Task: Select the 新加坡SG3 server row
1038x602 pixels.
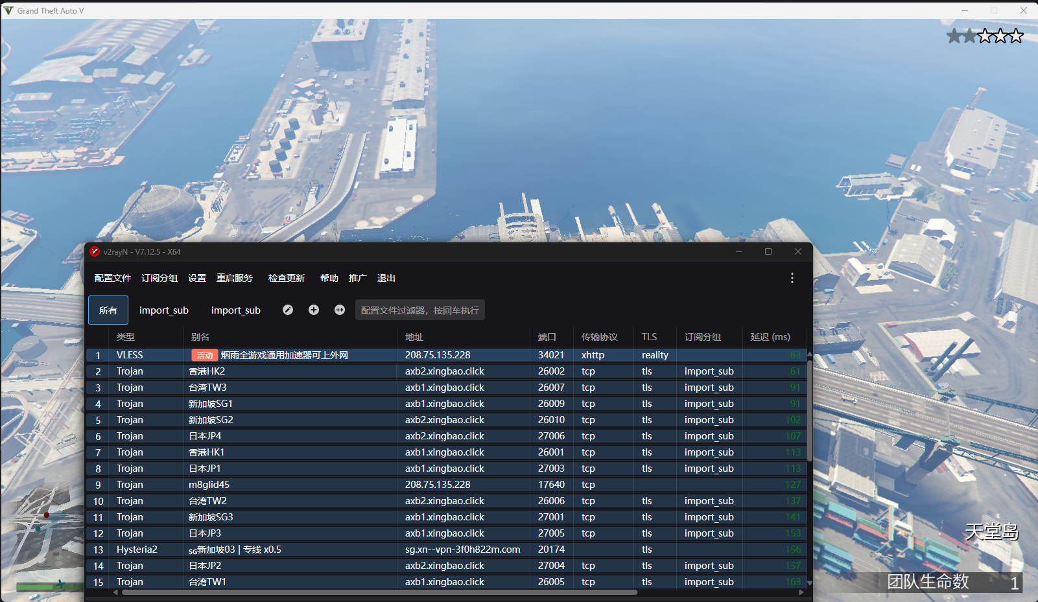Action: [446, 517]
